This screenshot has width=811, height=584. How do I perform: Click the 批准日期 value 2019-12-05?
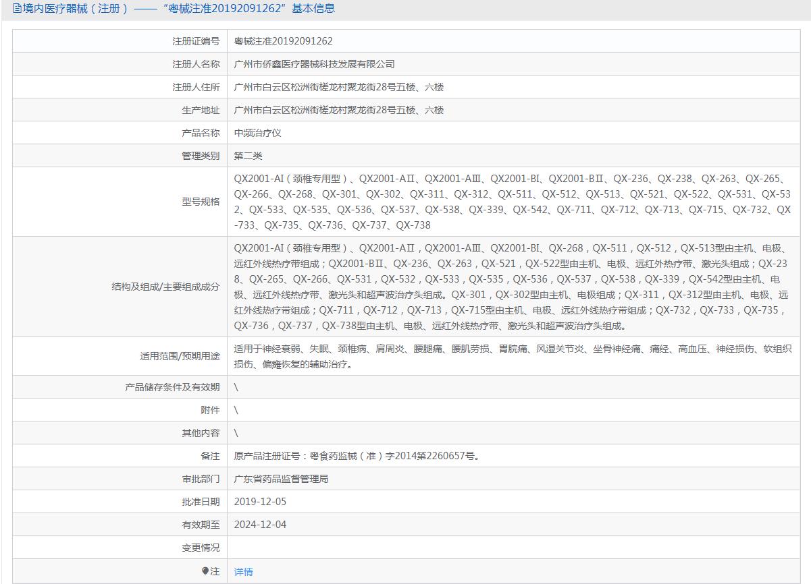pos(260,502)
